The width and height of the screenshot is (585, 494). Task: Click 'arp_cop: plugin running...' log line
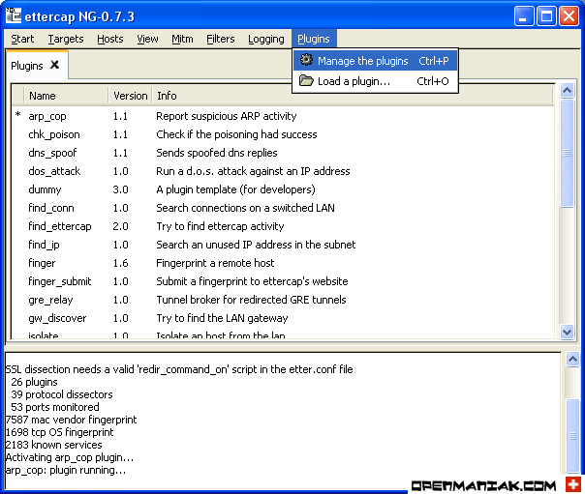66,470
